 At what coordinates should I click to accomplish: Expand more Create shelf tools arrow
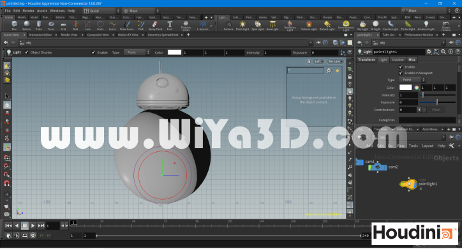[211, 26]
